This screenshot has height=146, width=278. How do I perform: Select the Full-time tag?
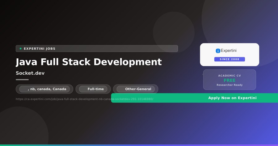(93, 89)
